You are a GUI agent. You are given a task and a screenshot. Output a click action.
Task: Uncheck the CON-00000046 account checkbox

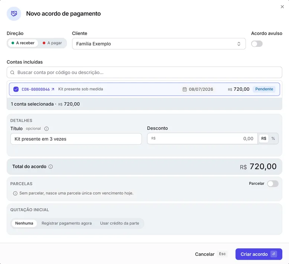[16, 89]
